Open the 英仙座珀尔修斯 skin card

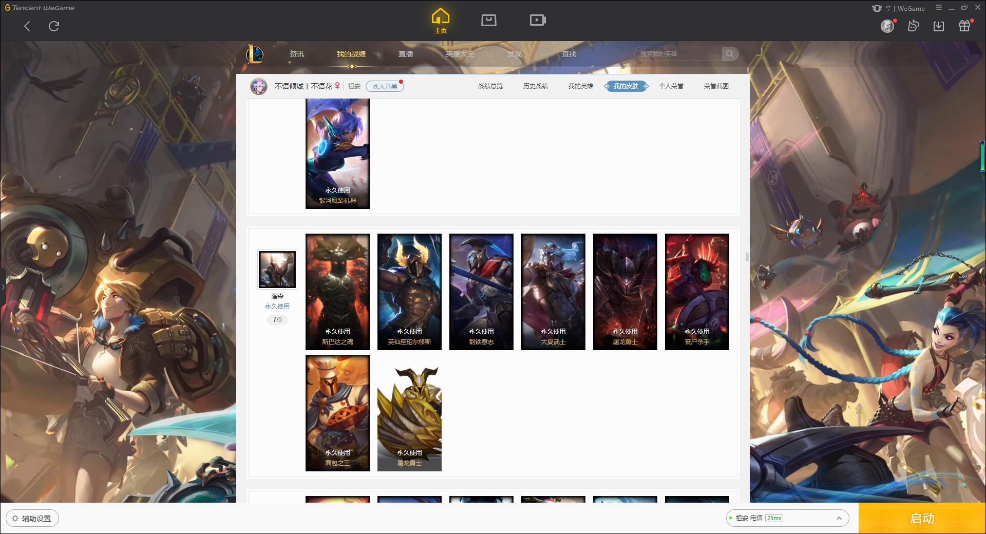(409, 292)
